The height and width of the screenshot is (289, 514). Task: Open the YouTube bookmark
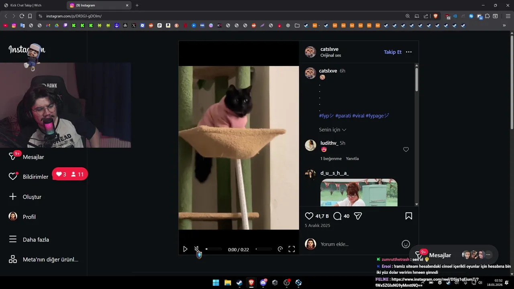click(5, 25)
